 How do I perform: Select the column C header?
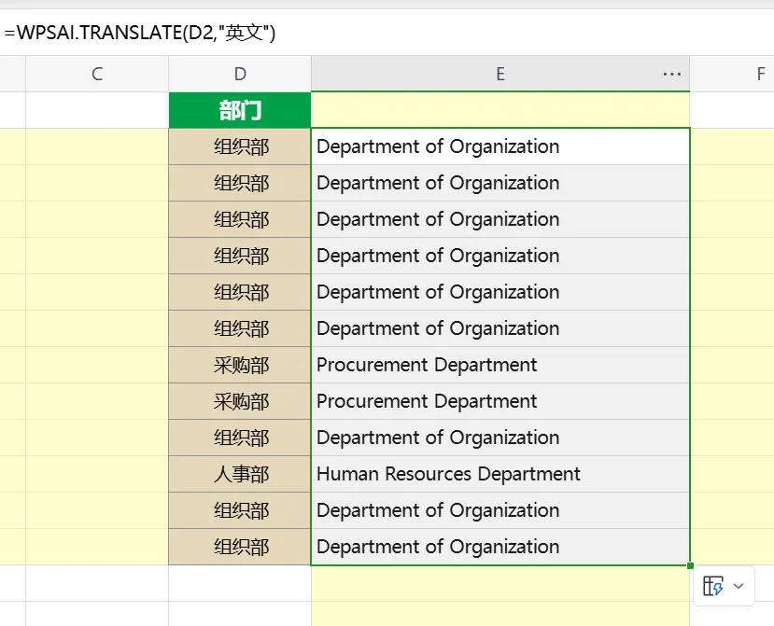[x=97, y=75]
